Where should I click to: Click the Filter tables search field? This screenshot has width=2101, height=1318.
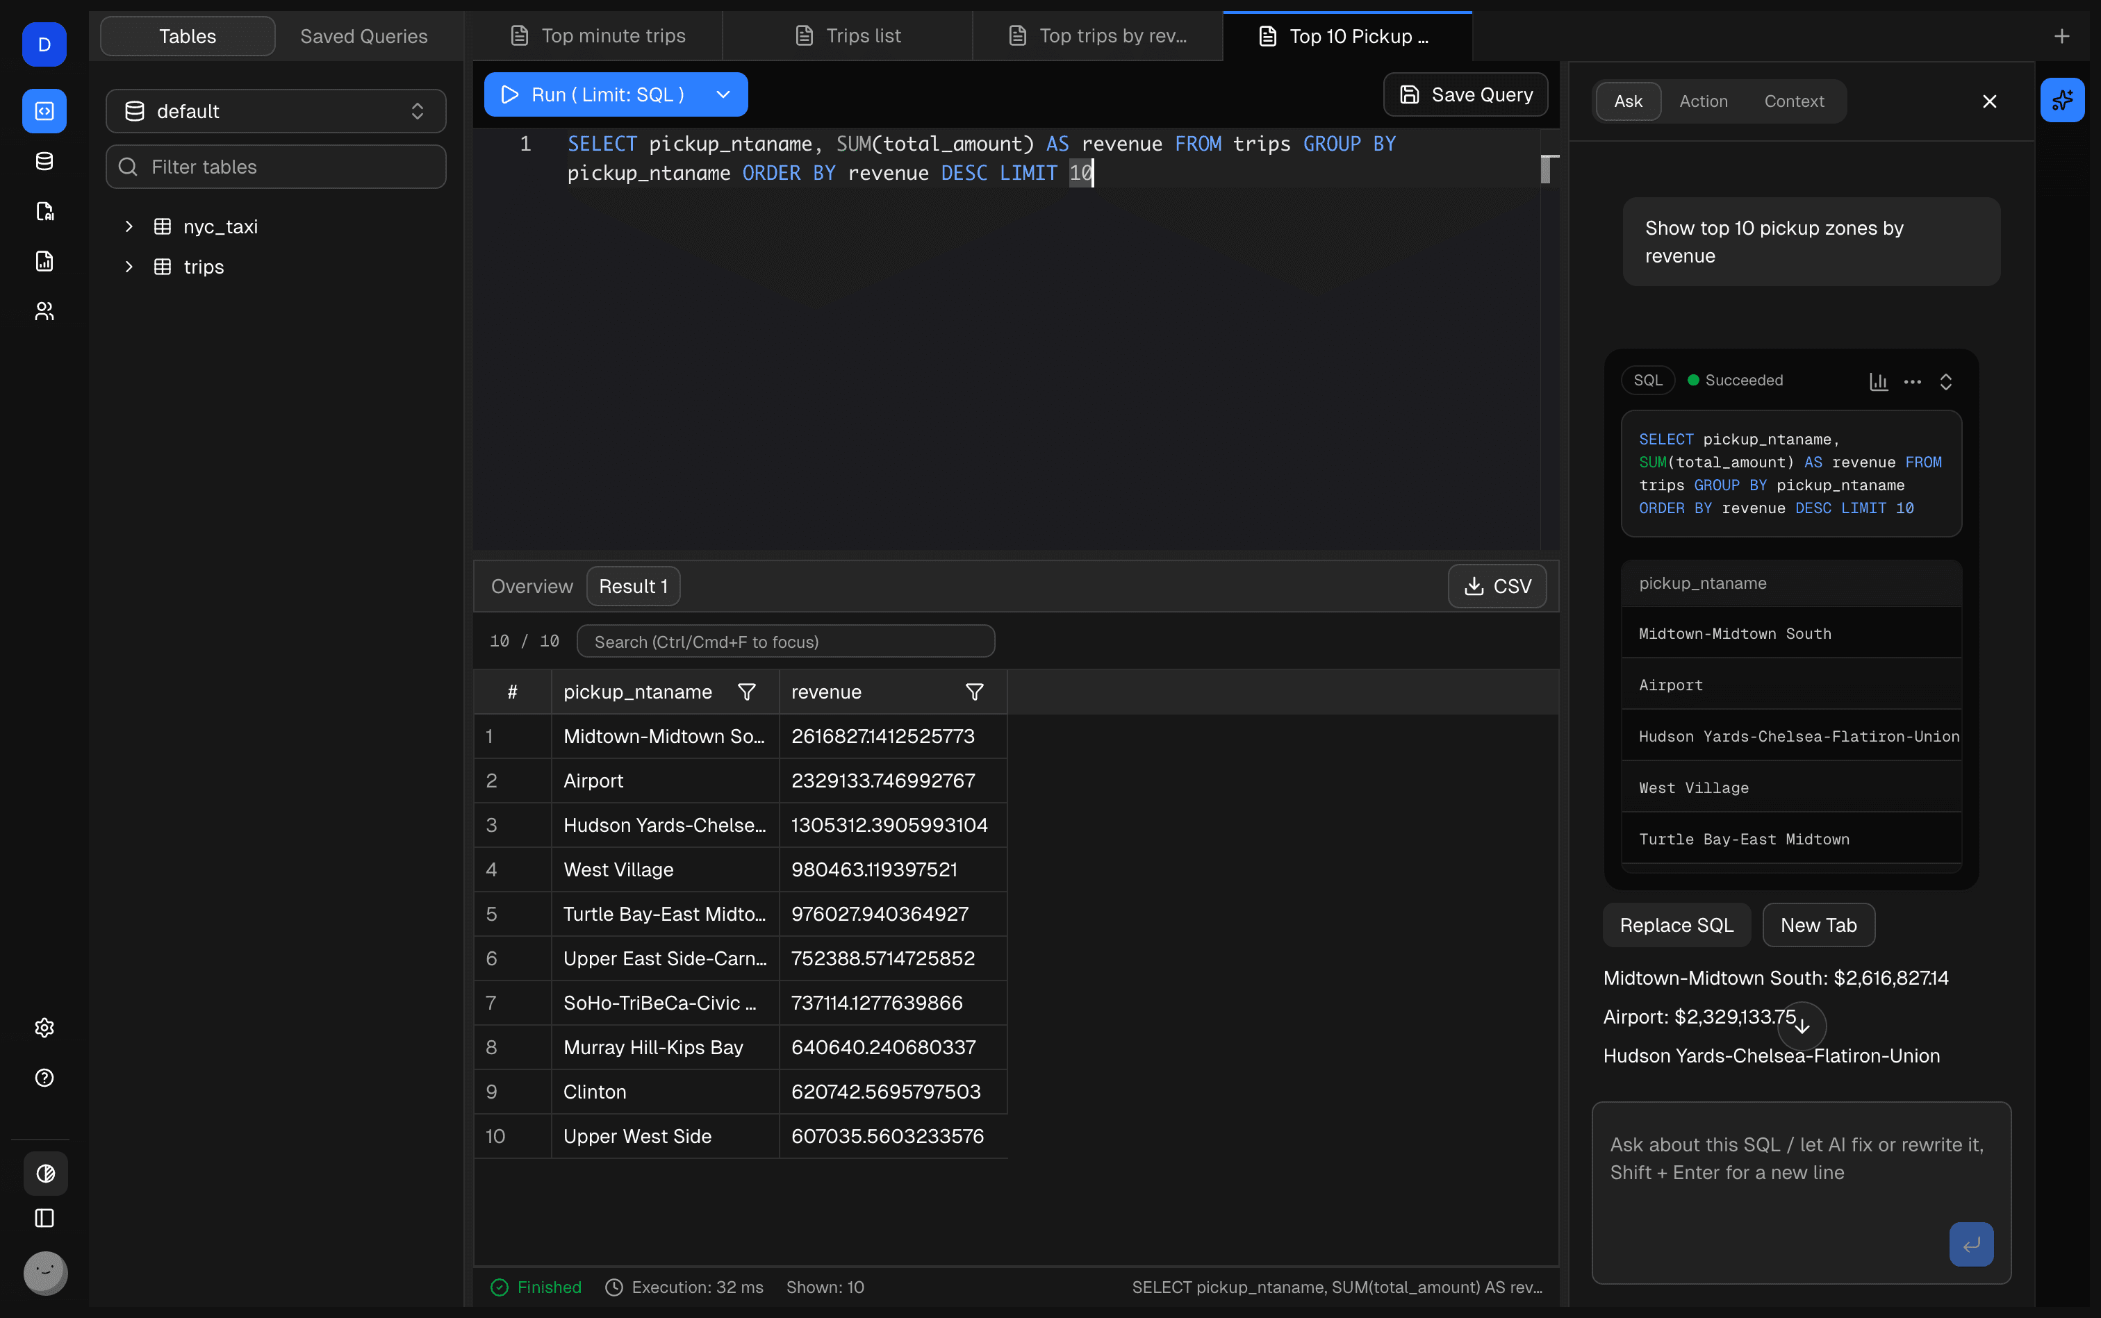coord(277,167)
